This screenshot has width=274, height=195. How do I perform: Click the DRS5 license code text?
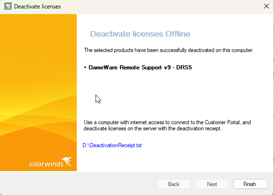pos(184,67)
